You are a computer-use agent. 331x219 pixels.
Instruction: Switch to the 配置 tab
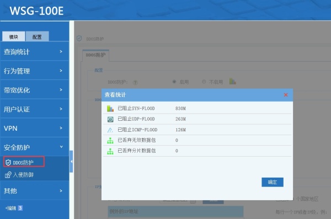(x=37, y=36)
